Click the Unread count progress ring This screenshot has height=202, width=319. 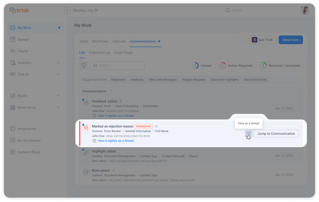coord(195,65)
